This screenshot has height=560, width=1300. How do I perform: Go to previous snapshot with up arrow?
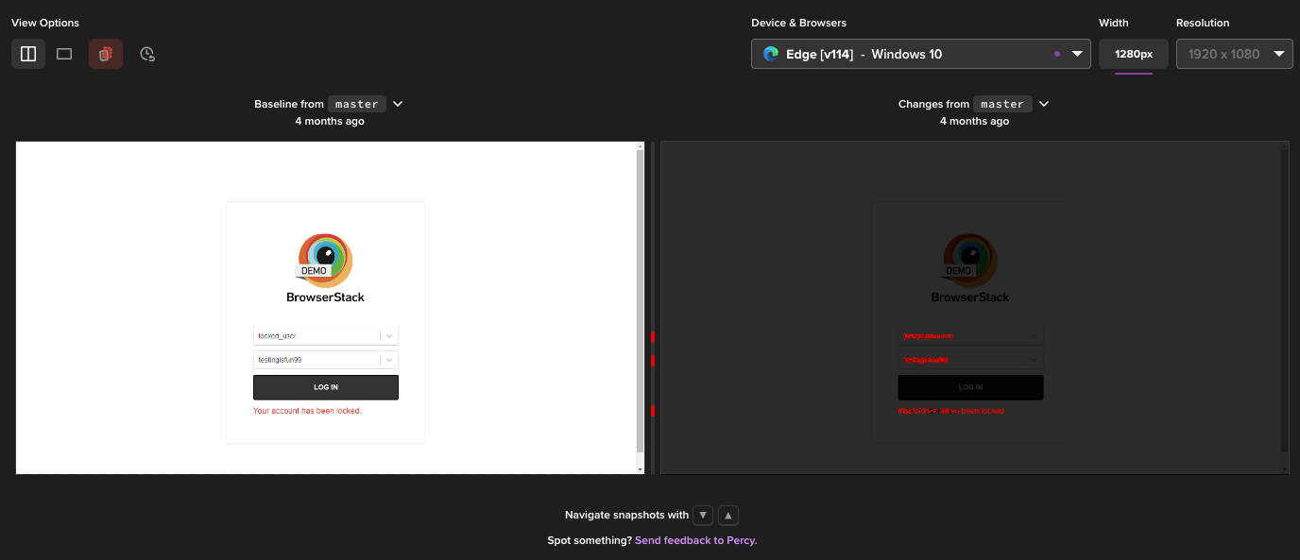(727, 515)
